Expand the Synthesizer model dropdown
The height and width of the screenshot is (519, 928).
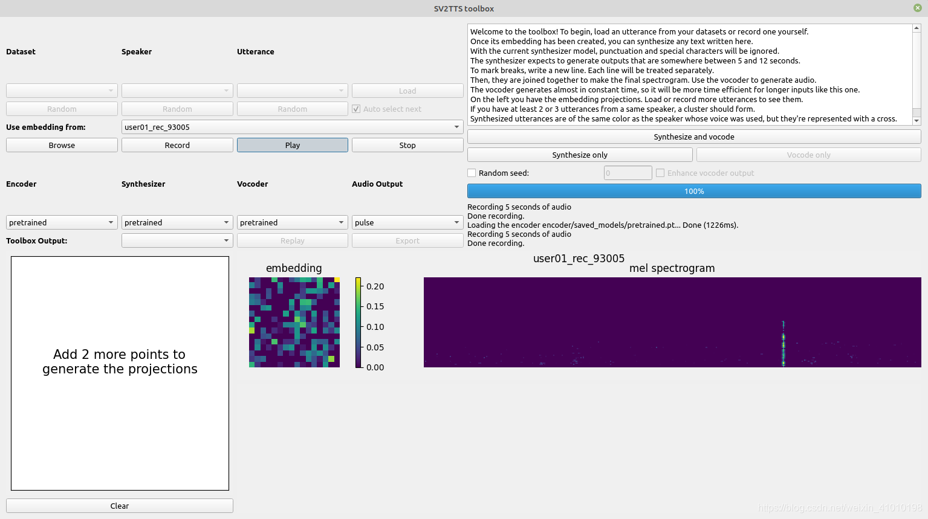coord(177,223)
